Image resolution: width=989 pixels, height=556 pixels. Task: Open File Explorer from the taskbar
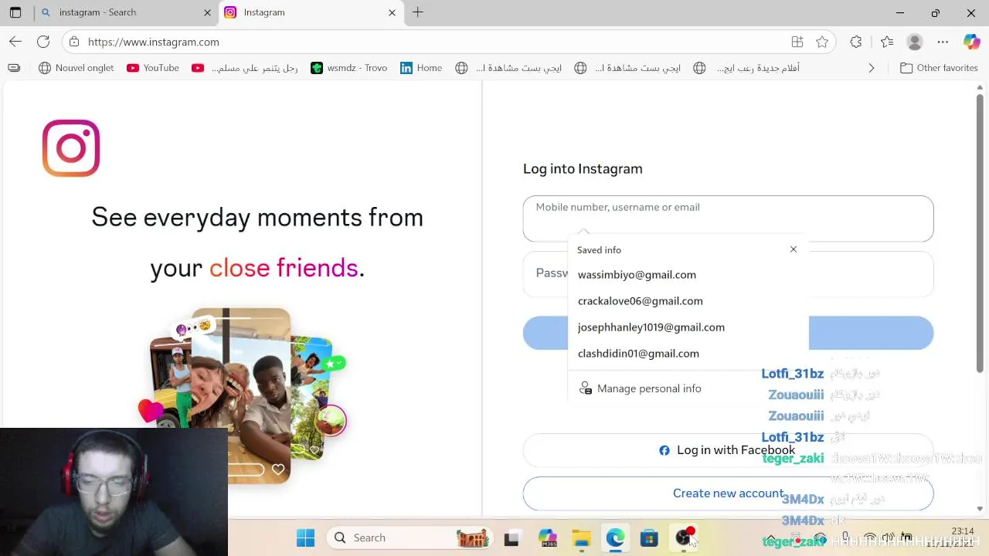pos(581,537)
